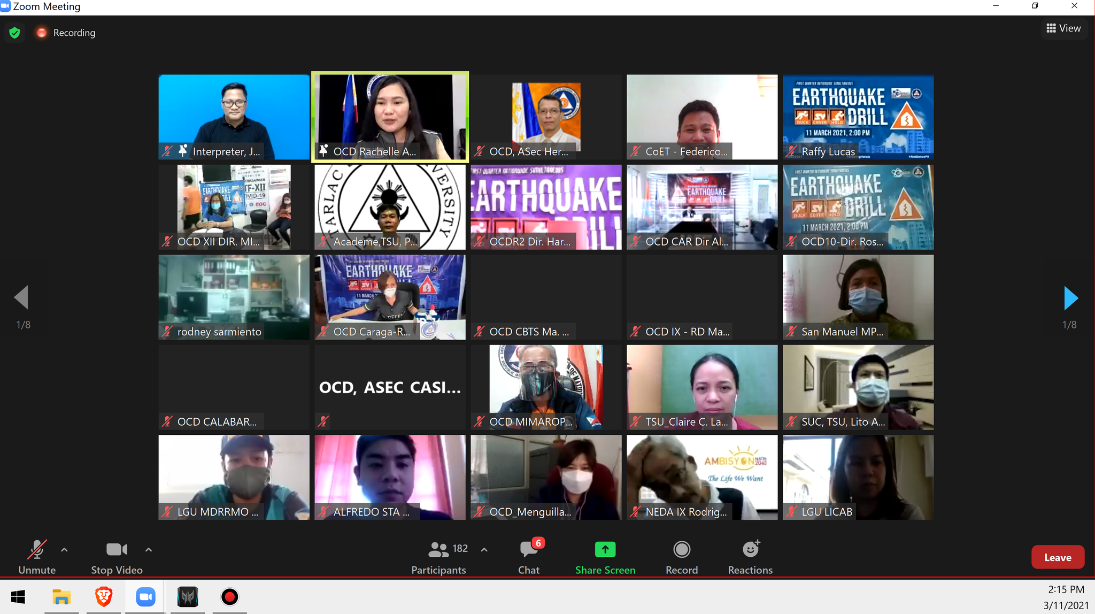1095x614 pixels.
Task: Open the View layout menu
Action: (1063, 28)
